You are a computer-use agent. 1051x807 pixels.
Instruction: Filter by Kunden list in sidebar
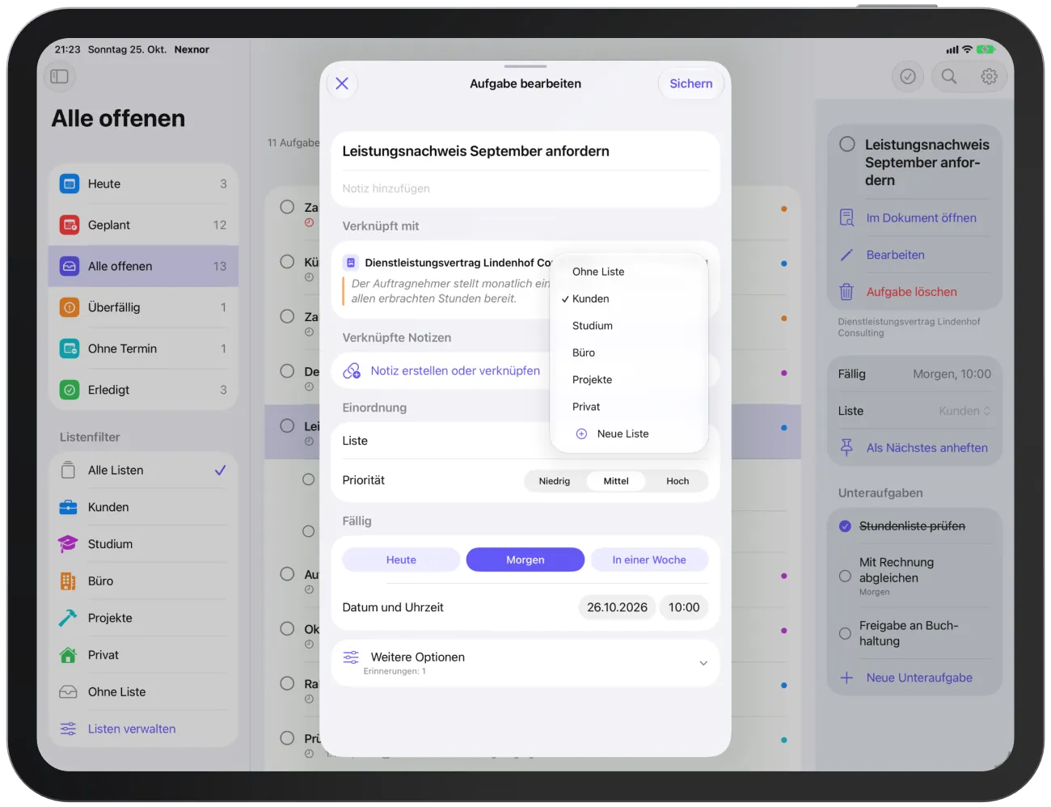143,507
